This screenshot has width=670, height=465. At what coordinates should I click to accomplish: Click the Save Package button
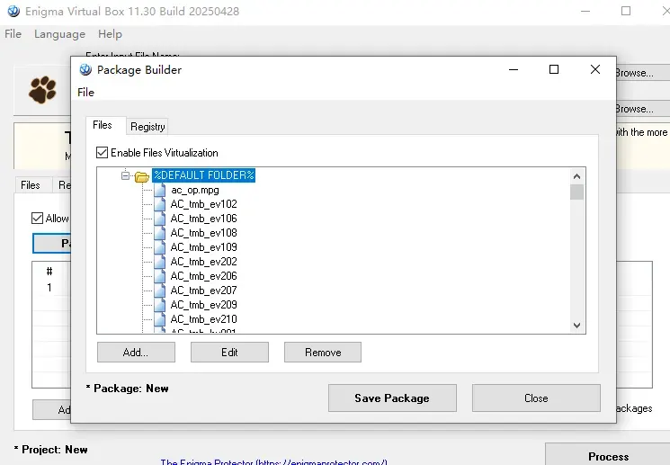pyautogui.click(x=392, y=398)
